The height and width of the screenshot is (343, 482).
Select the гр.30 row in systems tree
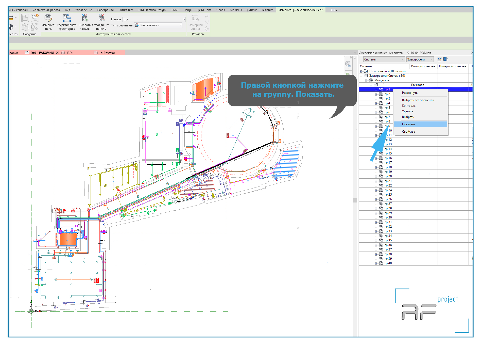416,217
